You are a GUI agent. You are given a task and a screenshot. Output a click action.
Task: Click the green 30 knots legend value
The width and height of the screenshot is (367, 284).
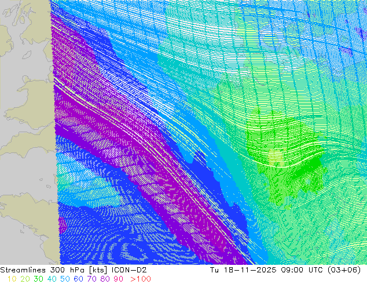38,279
